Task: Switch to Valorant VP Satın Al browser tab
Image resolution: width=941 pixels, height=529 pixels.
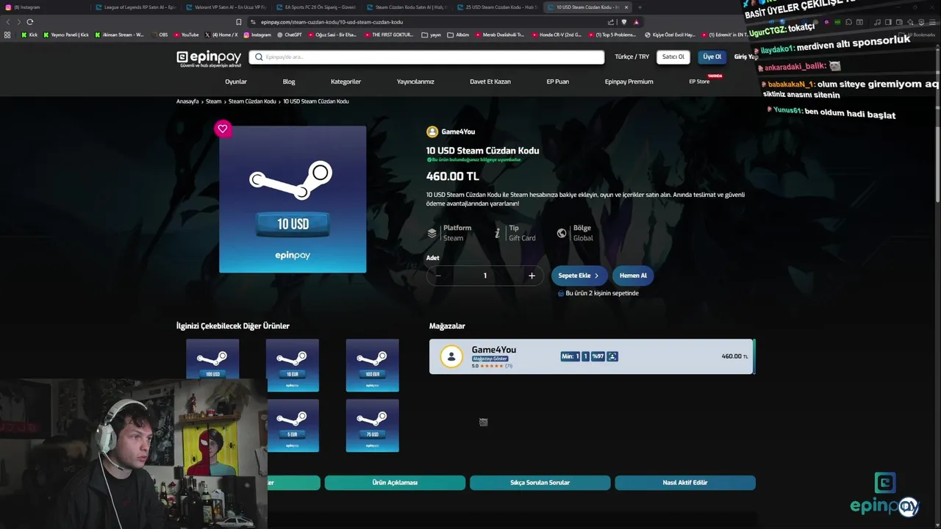Action: coord(226,7)
